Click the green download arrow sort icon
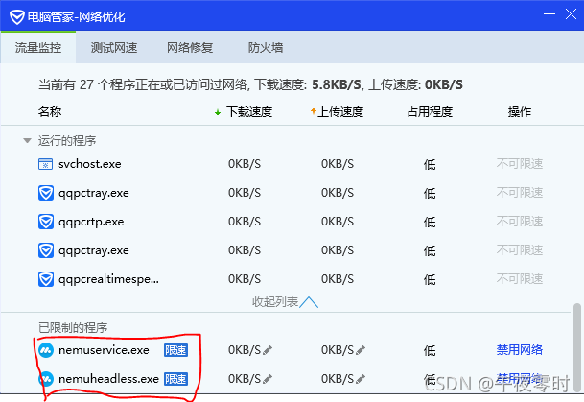Screen dimensions: 584x402 pos(218,112)
